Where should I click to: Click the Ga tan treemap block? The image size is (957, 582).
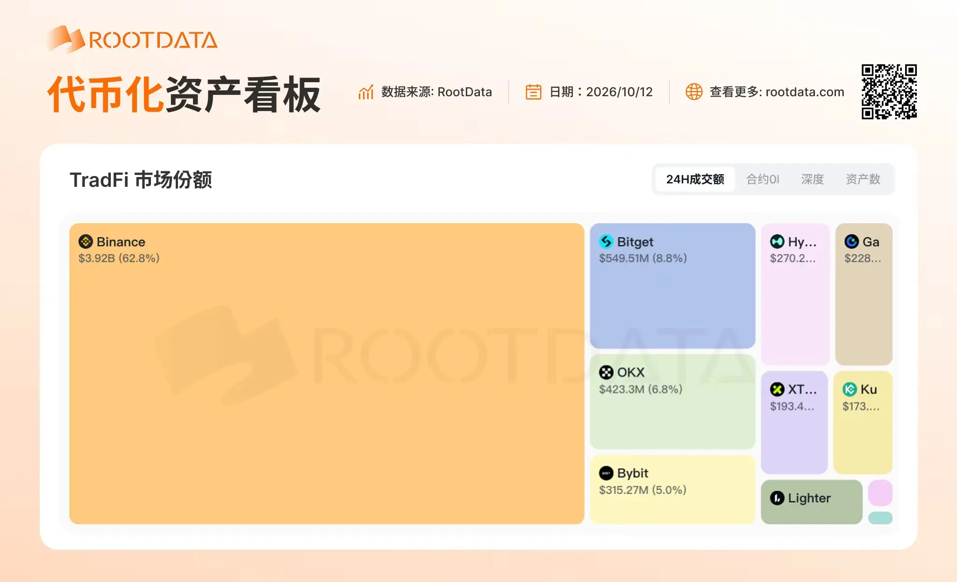(x=864, y=294)
